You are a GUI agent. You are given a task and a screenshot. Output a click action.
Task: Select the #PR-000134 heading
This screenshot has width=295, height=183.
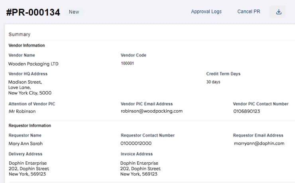(33, 12)
